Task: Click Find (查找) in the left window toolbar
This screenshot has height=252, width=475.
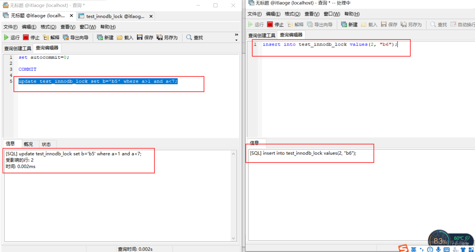Action: (195, 37)
